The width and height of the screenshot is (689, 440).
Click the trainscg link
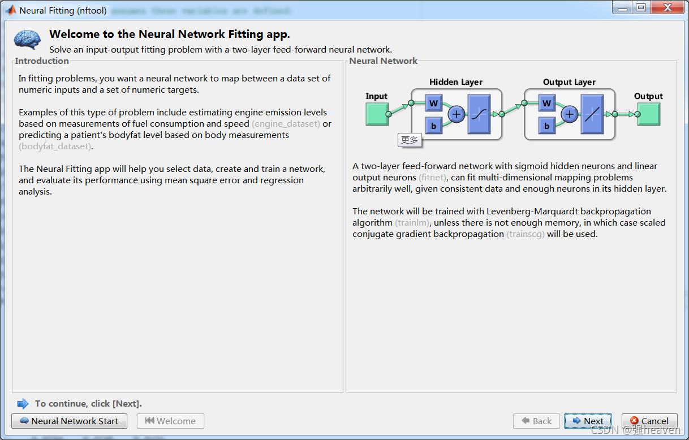(x=526, y=234)
